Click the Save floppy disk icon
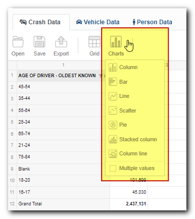This screenshot has height=219, width=195. [x=39, y=42]
